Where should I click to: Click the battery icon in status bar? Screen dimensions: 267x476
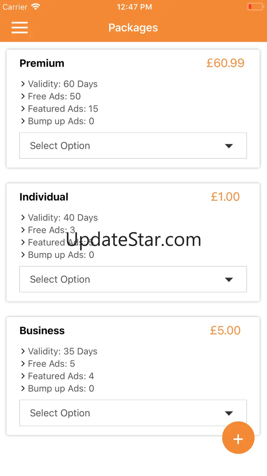[255, 7]
